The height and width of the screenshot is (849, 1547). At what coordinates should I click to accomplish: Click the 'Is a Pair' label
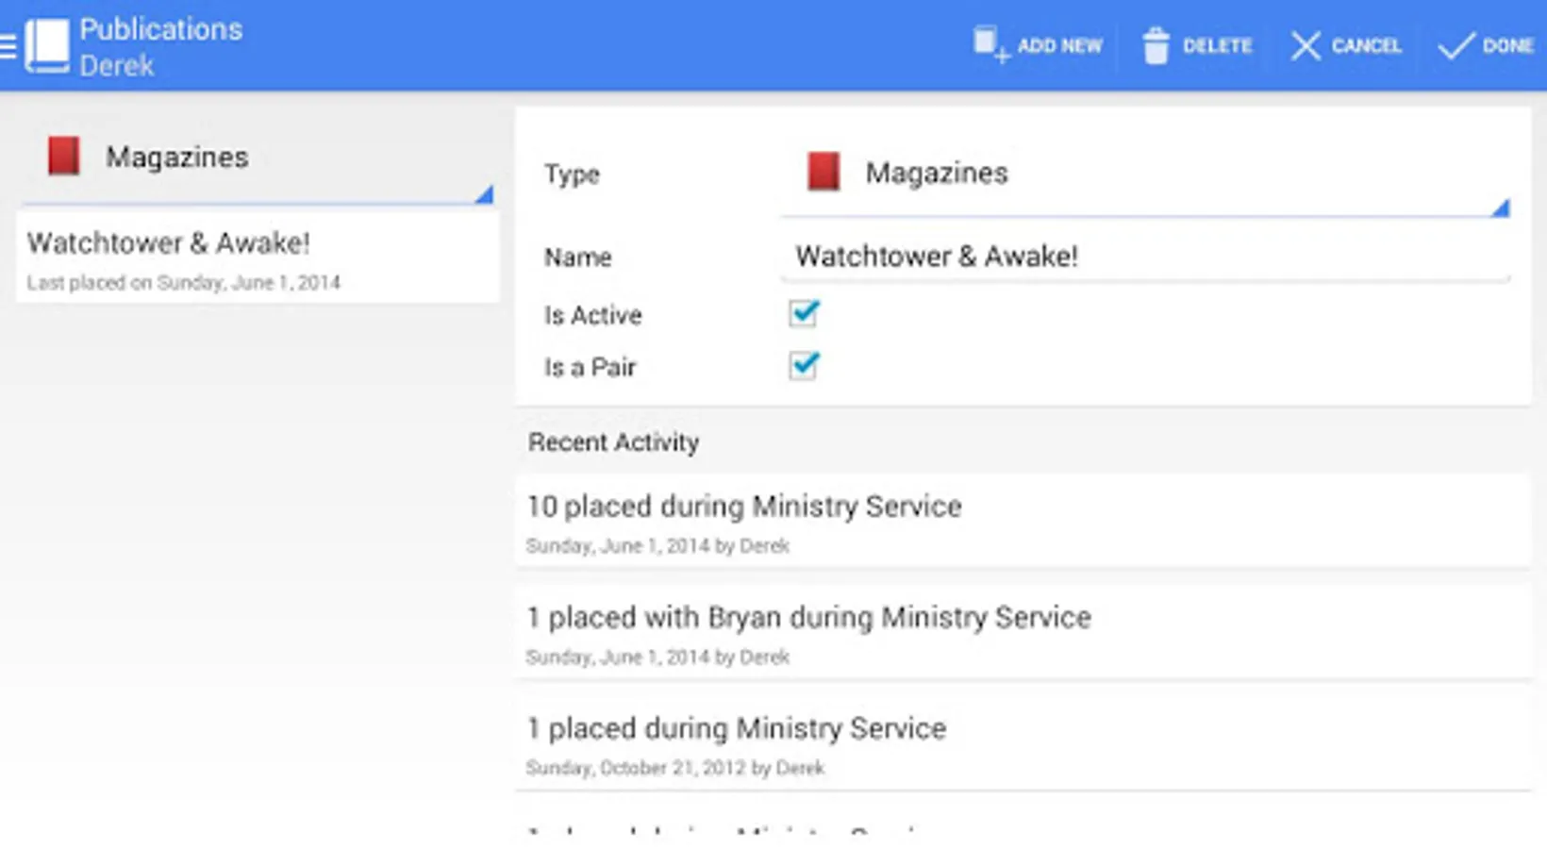click(x=590, y=367)
